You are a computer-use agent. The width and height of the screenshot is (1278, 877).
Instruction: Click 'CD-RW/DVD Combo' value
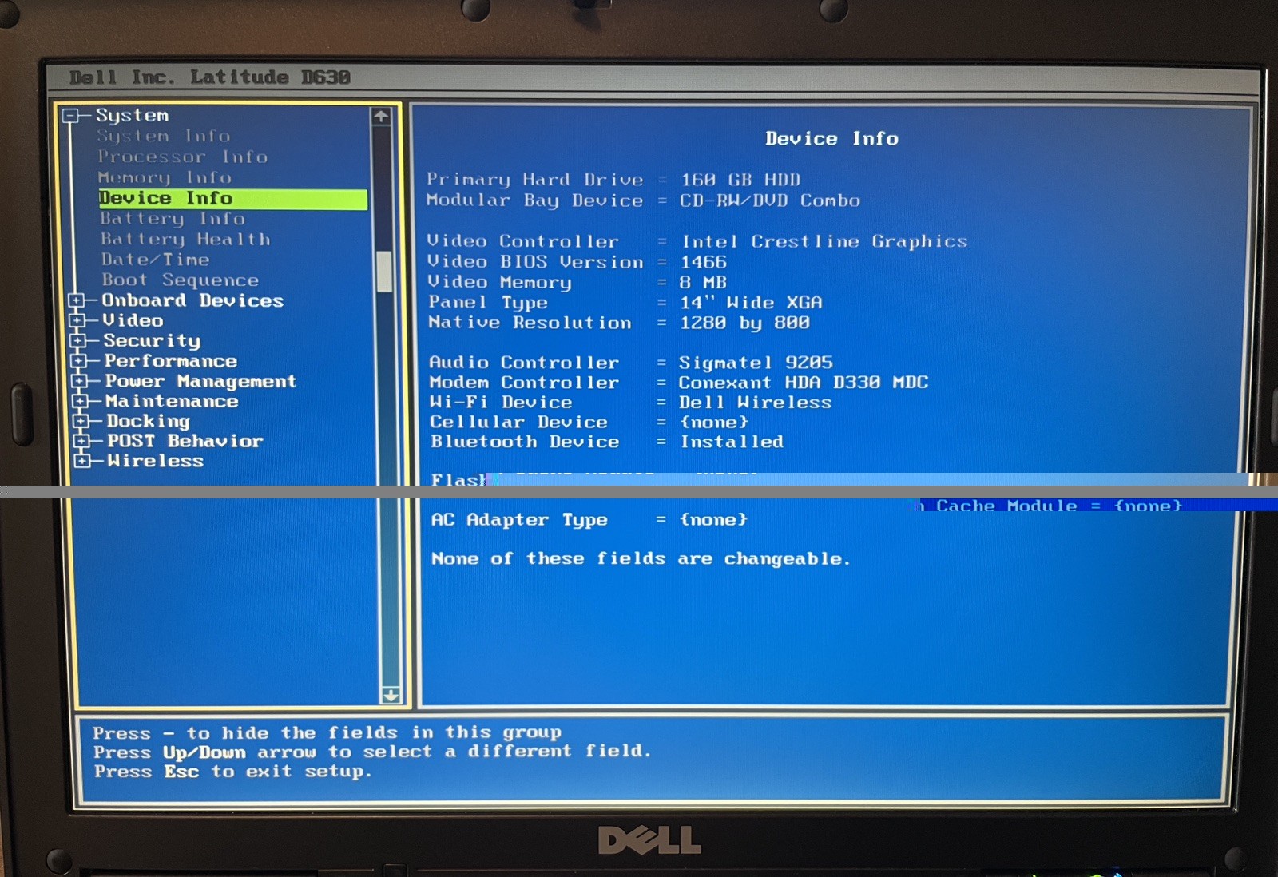[x=770, y=200]
